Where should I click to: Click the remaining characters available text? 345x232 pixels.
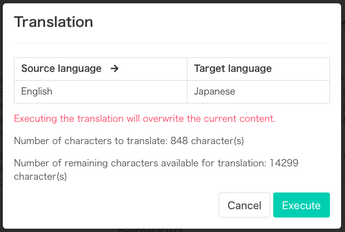[156, 170]
